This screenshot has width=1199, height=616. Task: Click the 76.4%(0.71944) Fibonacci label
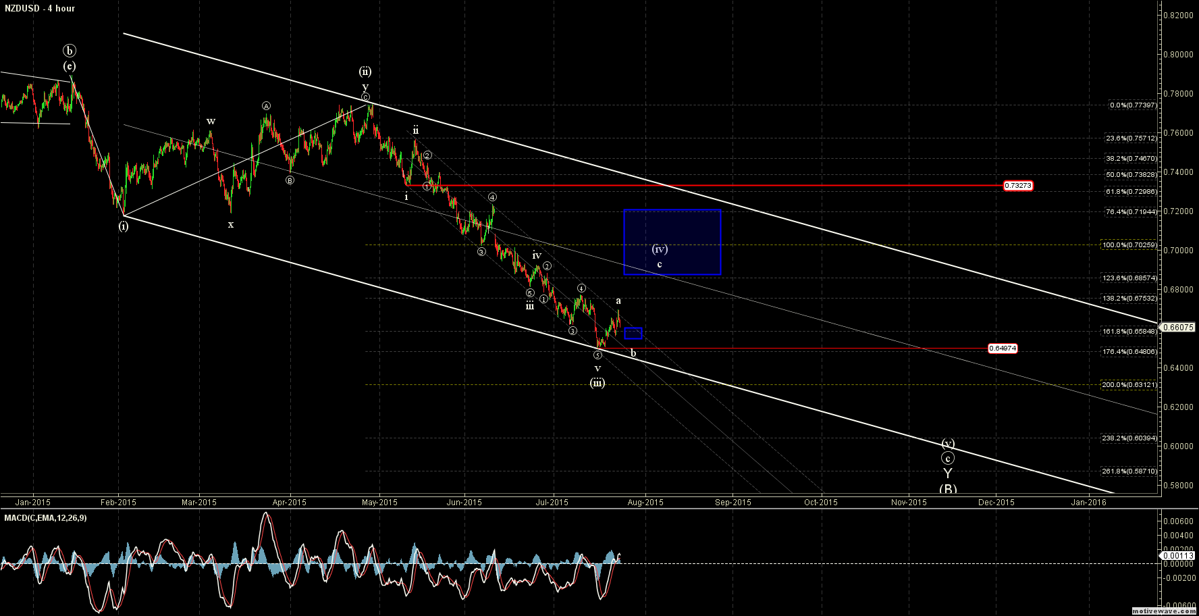tap(1131, 212)
